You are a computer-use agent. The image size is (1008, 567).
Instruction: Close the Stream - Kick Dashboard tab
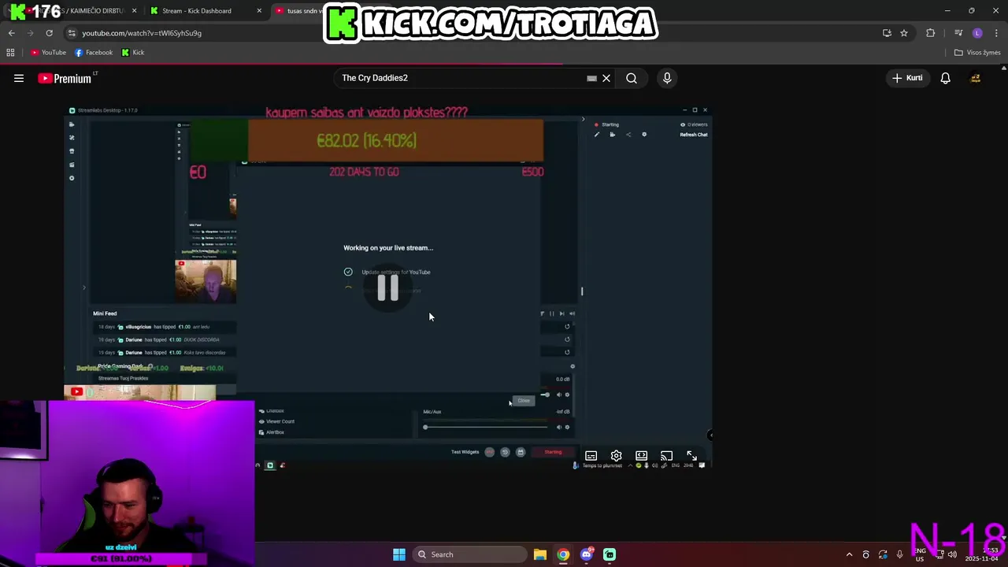(x=259, y=11)
